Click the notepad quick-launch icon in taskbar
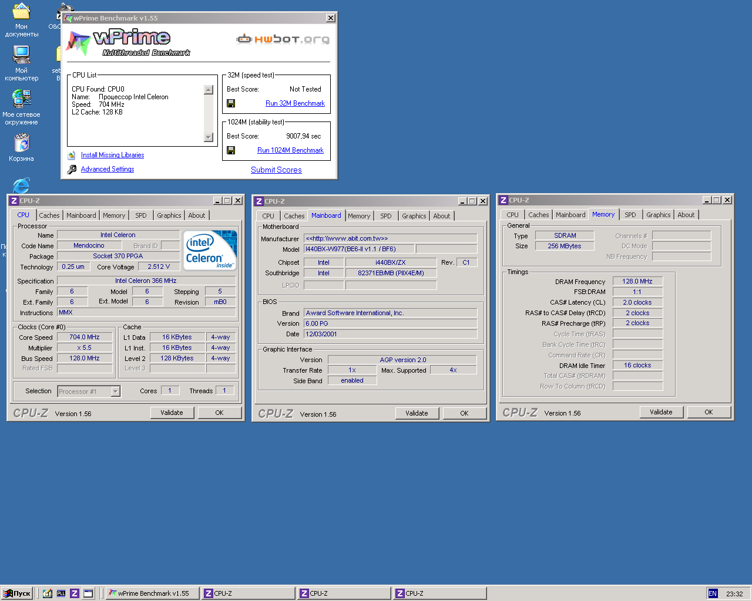752x601 pixels. click(48, 593)
